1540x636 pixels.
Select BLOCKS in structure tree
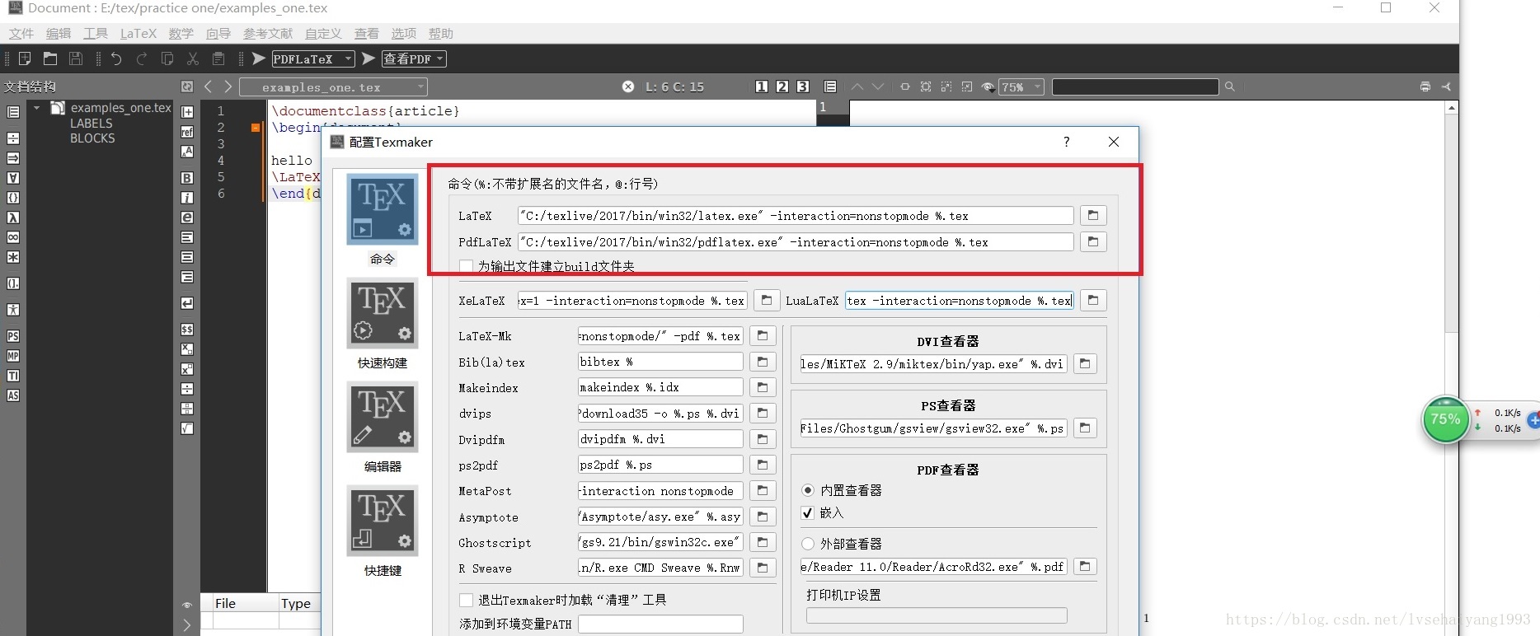[x=92, y=138]
